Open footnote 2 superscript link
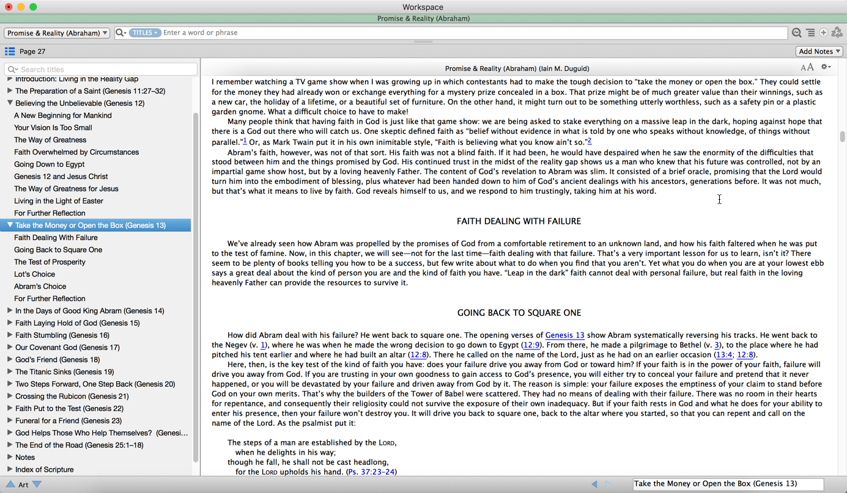This screenshot has height=493, width=847. (590, 141)
